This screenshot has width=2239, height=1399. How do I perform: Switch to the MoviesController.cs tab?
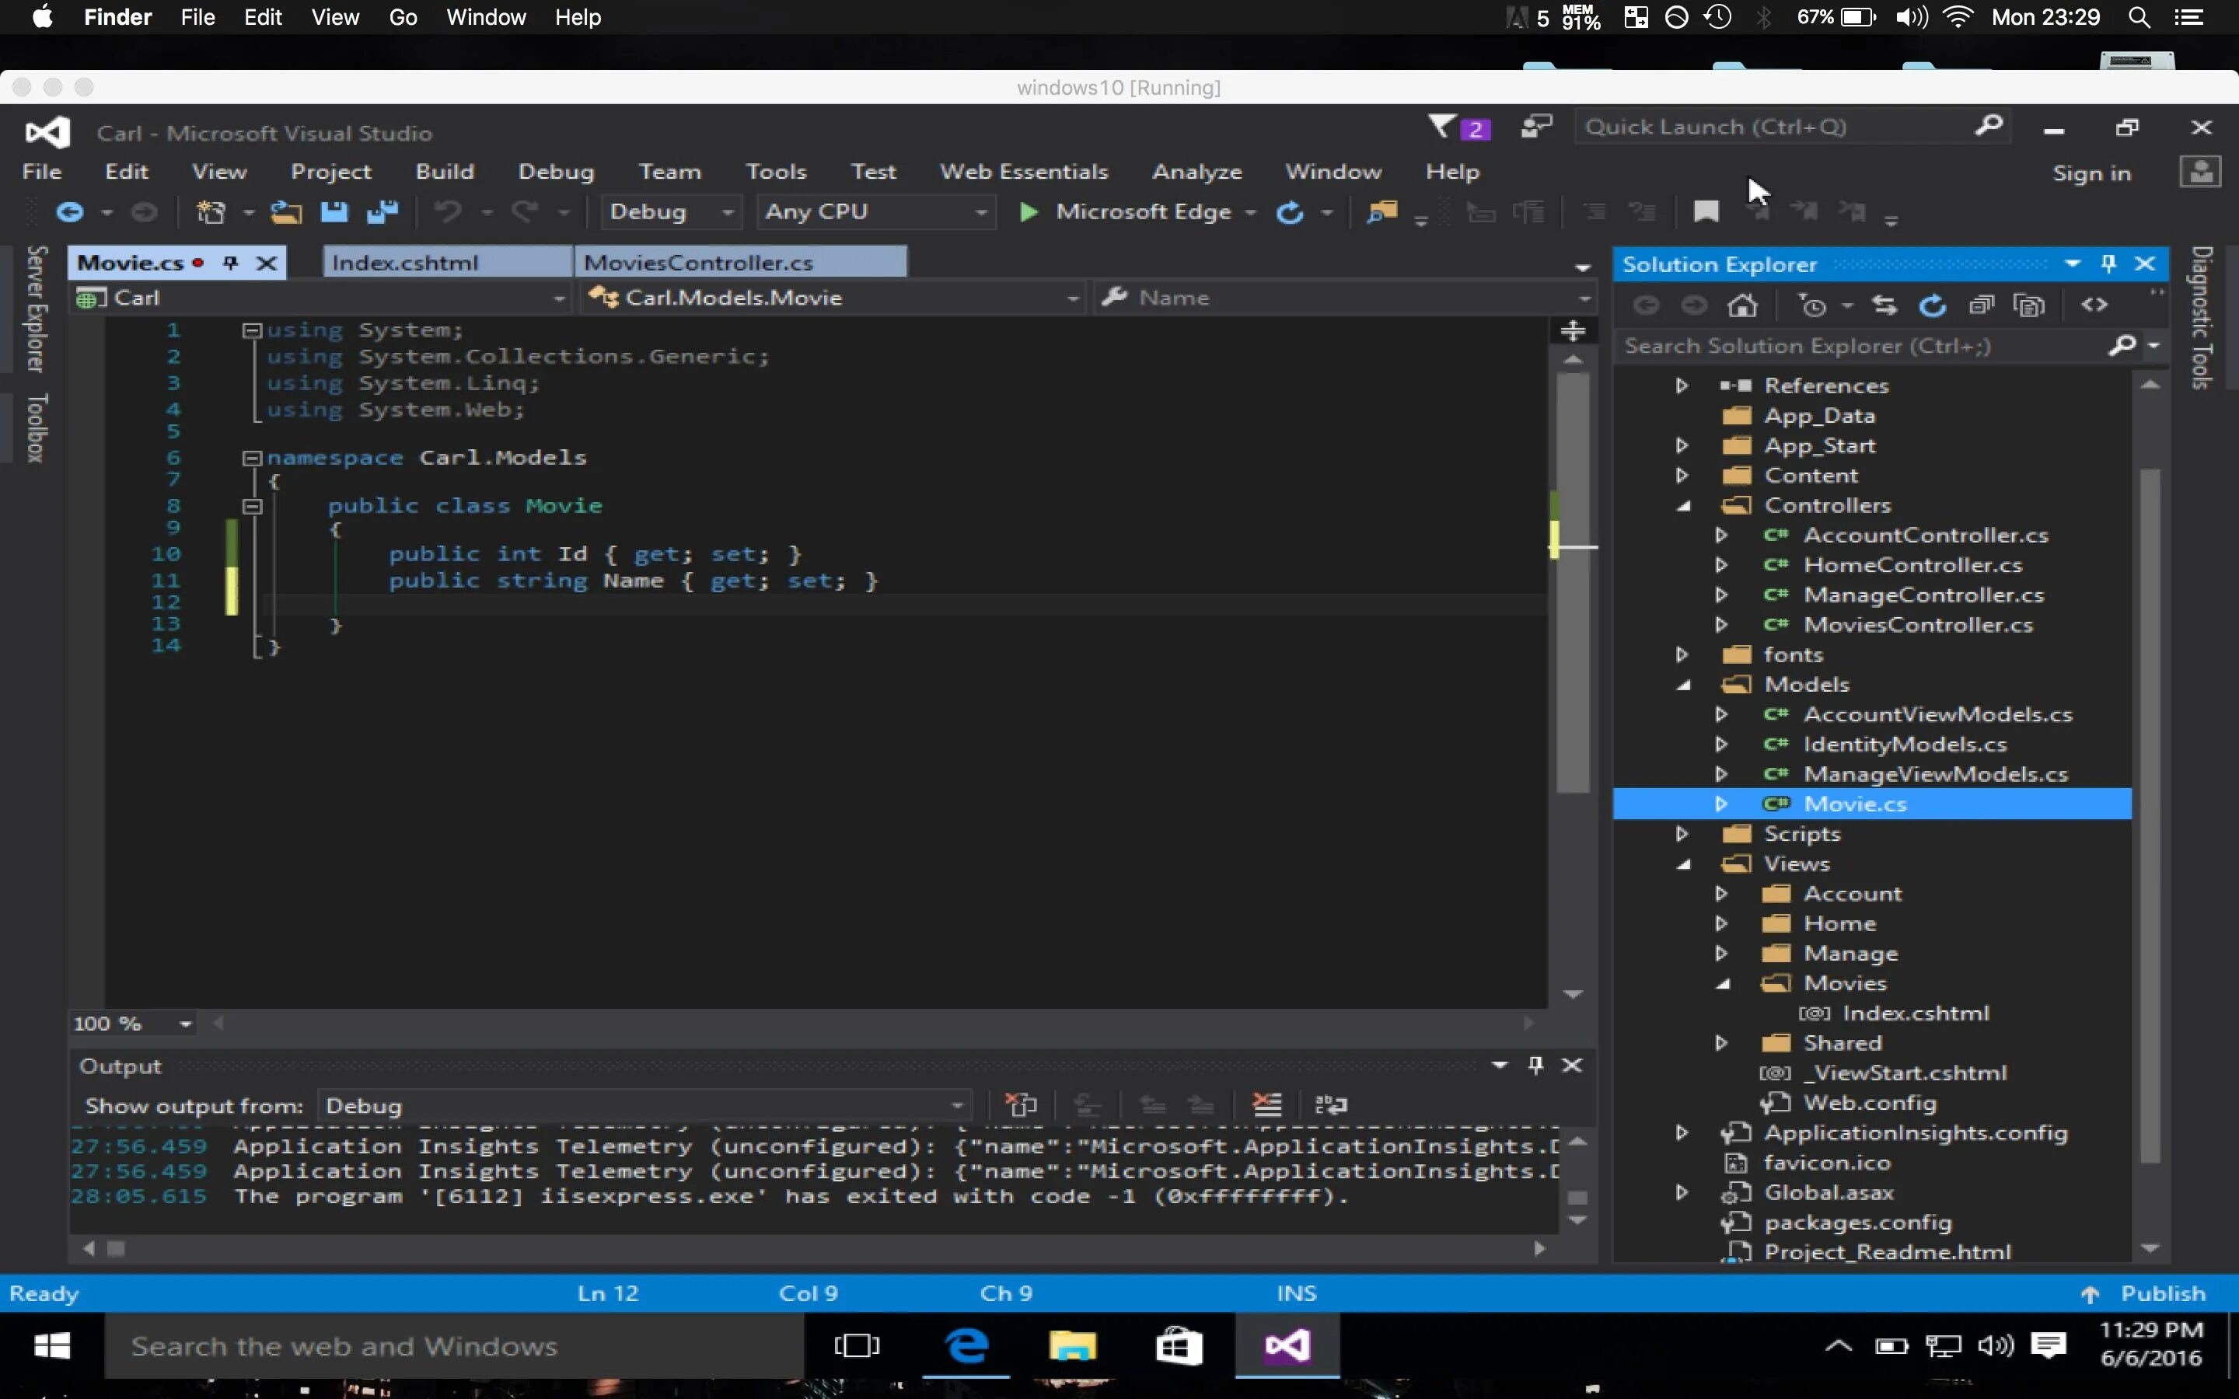pyautogui.click(x=699, y=263)
